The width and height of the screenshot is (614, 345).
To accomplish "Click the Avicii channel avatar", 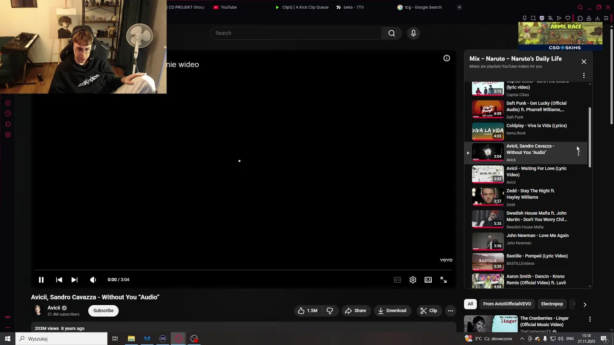I will [37, 310].
